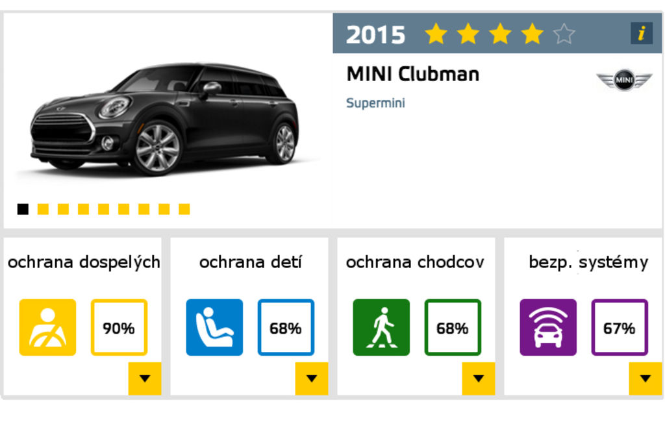Click the empty fifth rating star
This screenshot has width=665, height=444.
tap(564, 34)
